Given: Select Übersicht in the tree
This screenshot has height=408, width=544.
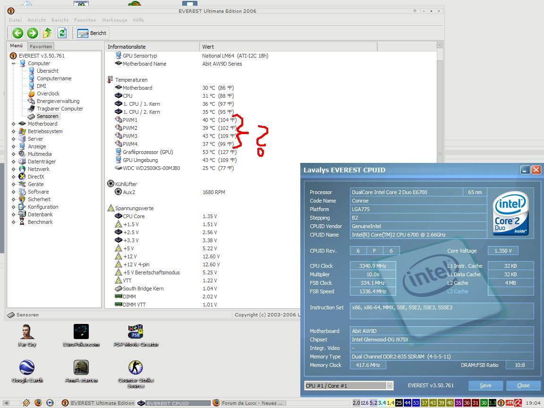Looking at the screenshot, I should pos(48,71).
